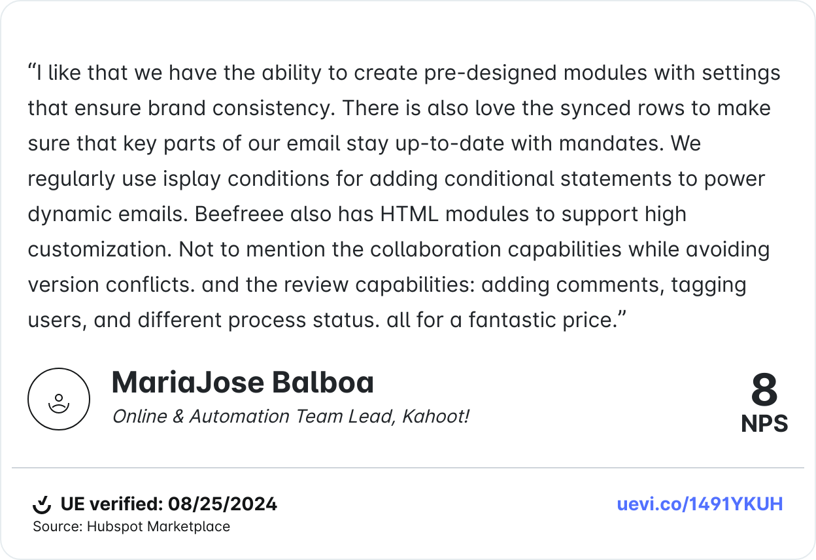Click the UE verified checkmark icon

tap(42, 504)
